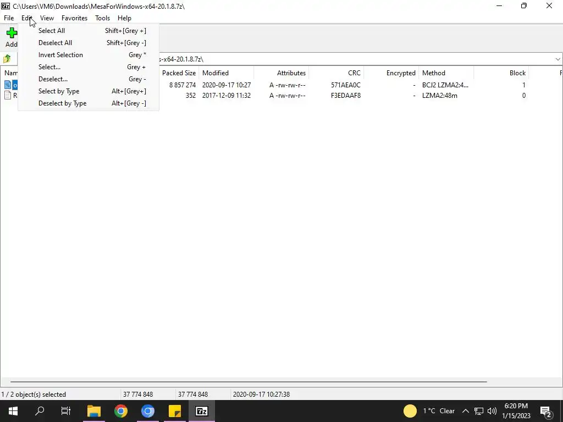Open the File menu
Image resolution: width=563 pixels, height=422 pixels.
[9, 18]
